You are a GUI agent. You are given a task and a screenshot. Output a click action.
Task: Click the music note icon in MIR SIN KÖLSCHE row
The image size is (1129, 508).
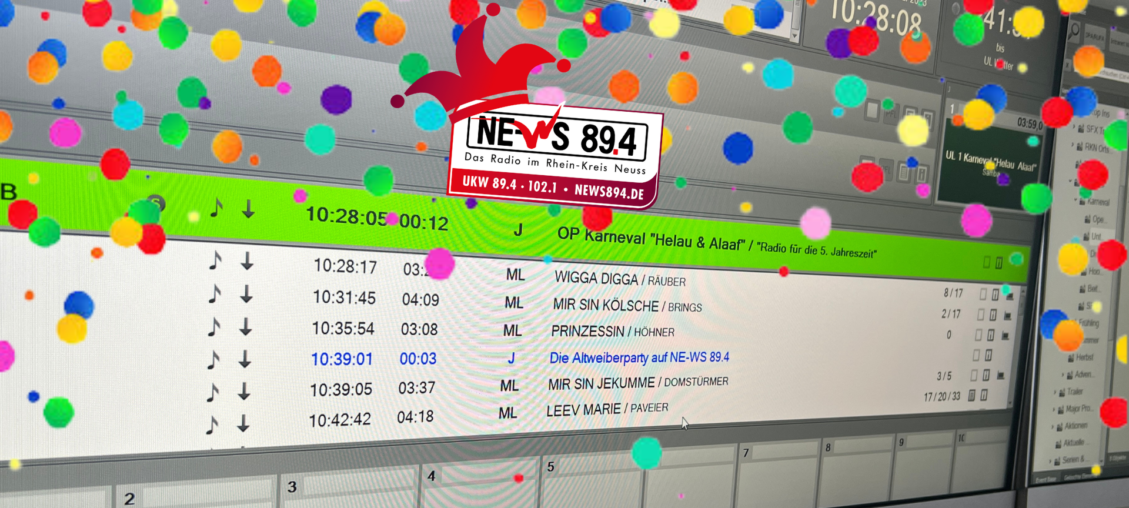coord(215,293)
